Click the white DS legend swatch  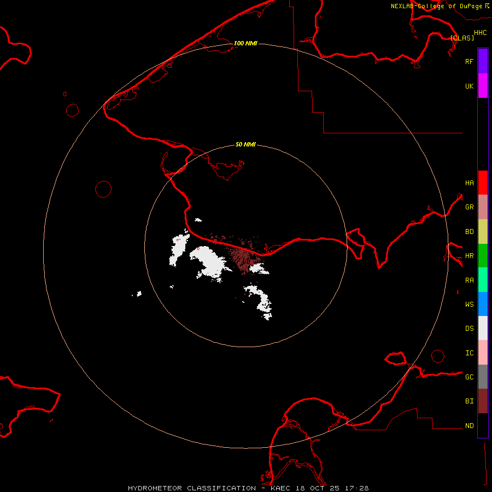pos(483,328)
